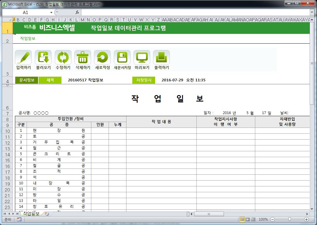Click the 불러오기 load icon

(43, 57)
